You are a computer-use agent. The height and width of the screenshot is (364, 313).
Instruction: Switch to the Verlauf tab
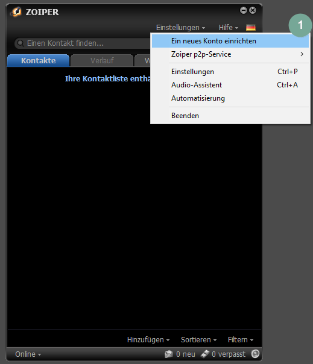coord(102,61)
